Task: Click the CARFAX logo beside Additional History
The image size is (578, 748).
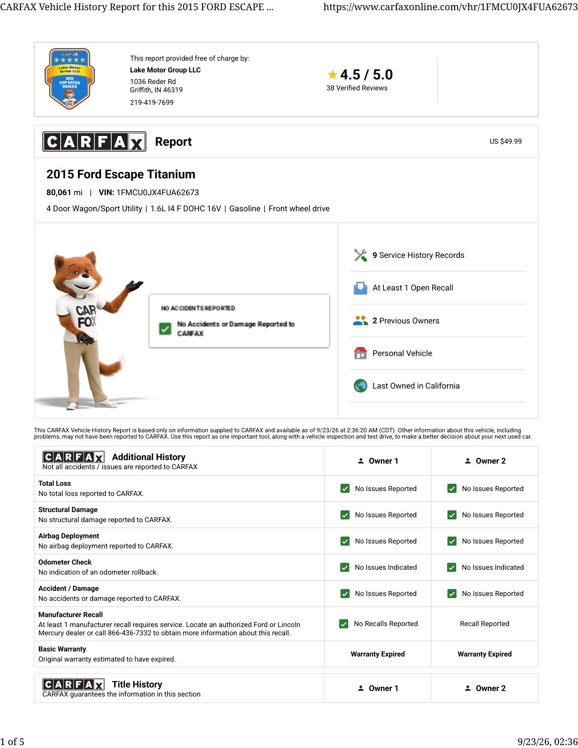Action: pyautogui.click(x=73, y=457)
